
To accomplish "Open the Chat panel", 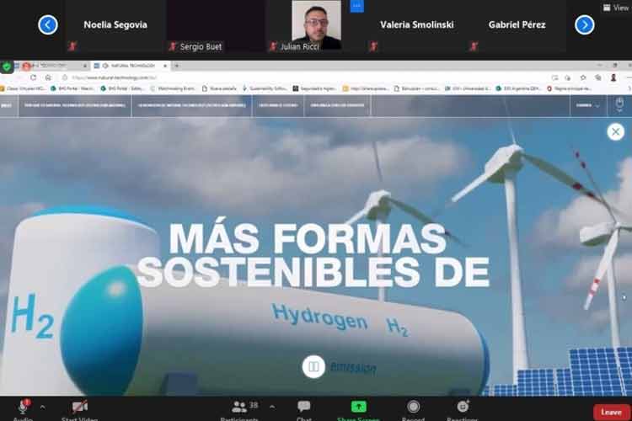I will pos(303,408).
